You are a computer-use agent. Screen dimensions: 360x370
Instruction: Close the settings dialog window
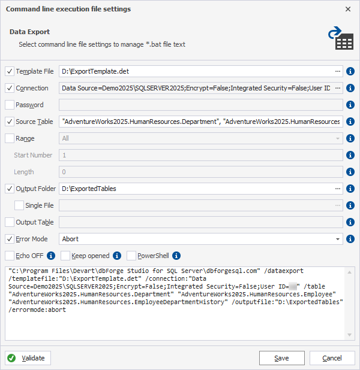(348, 9)
